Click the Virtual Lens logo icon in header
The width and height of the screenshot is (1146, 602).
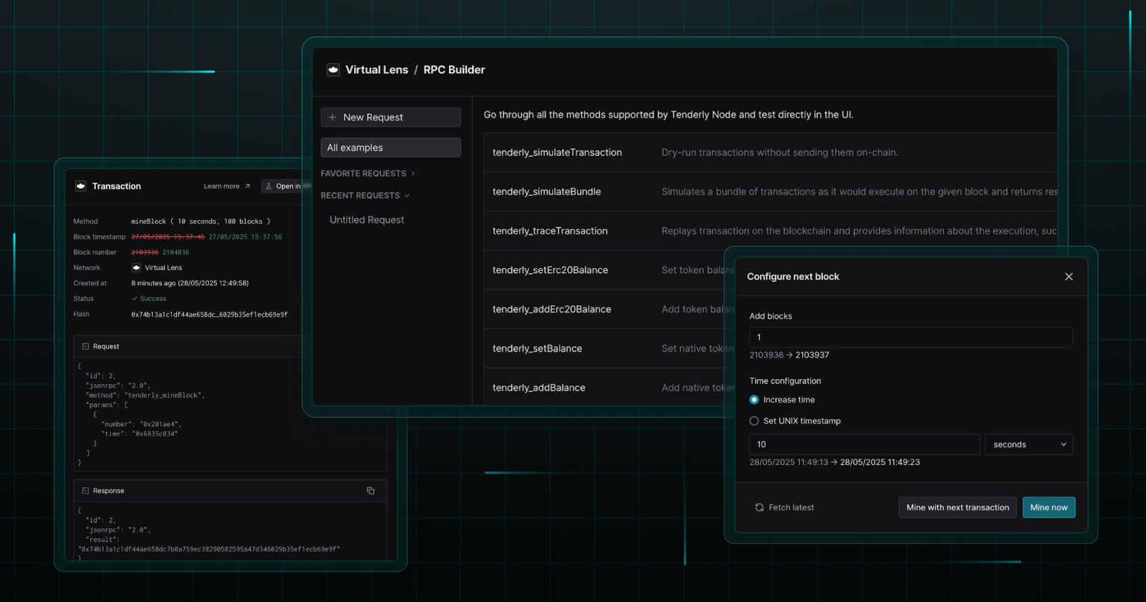coord(333,70)
